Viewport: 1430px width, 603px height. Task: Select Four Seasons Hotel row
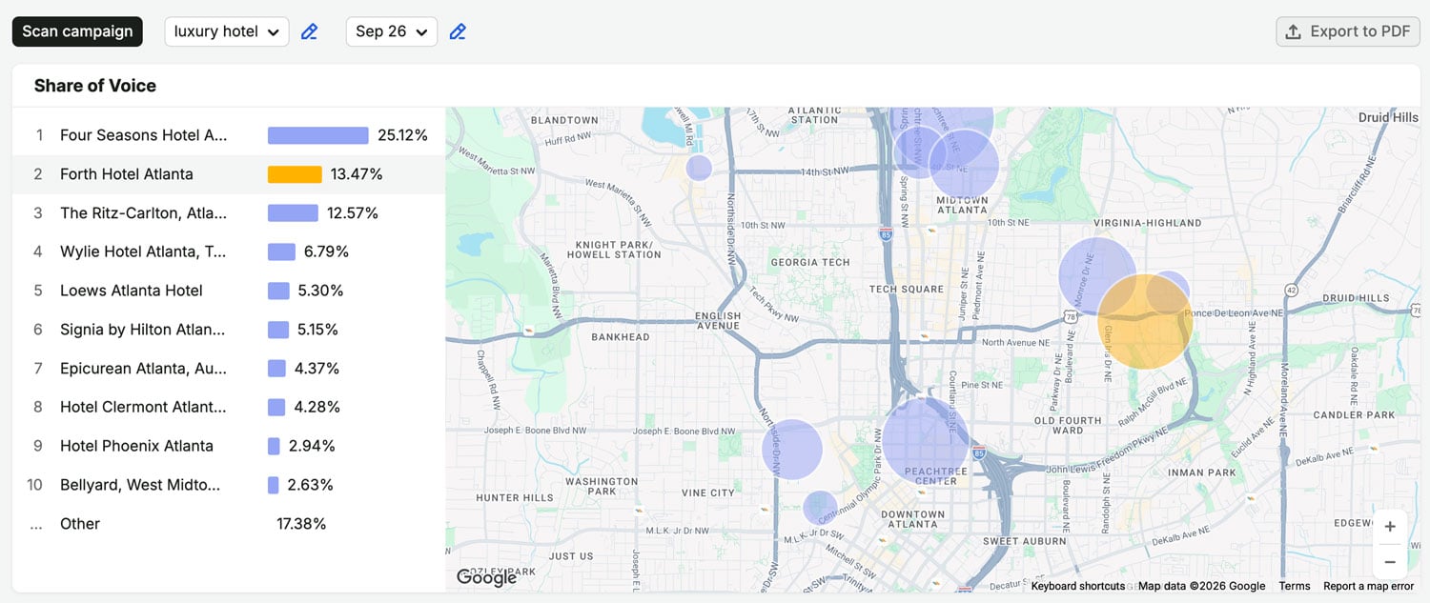tap(229, 135)
